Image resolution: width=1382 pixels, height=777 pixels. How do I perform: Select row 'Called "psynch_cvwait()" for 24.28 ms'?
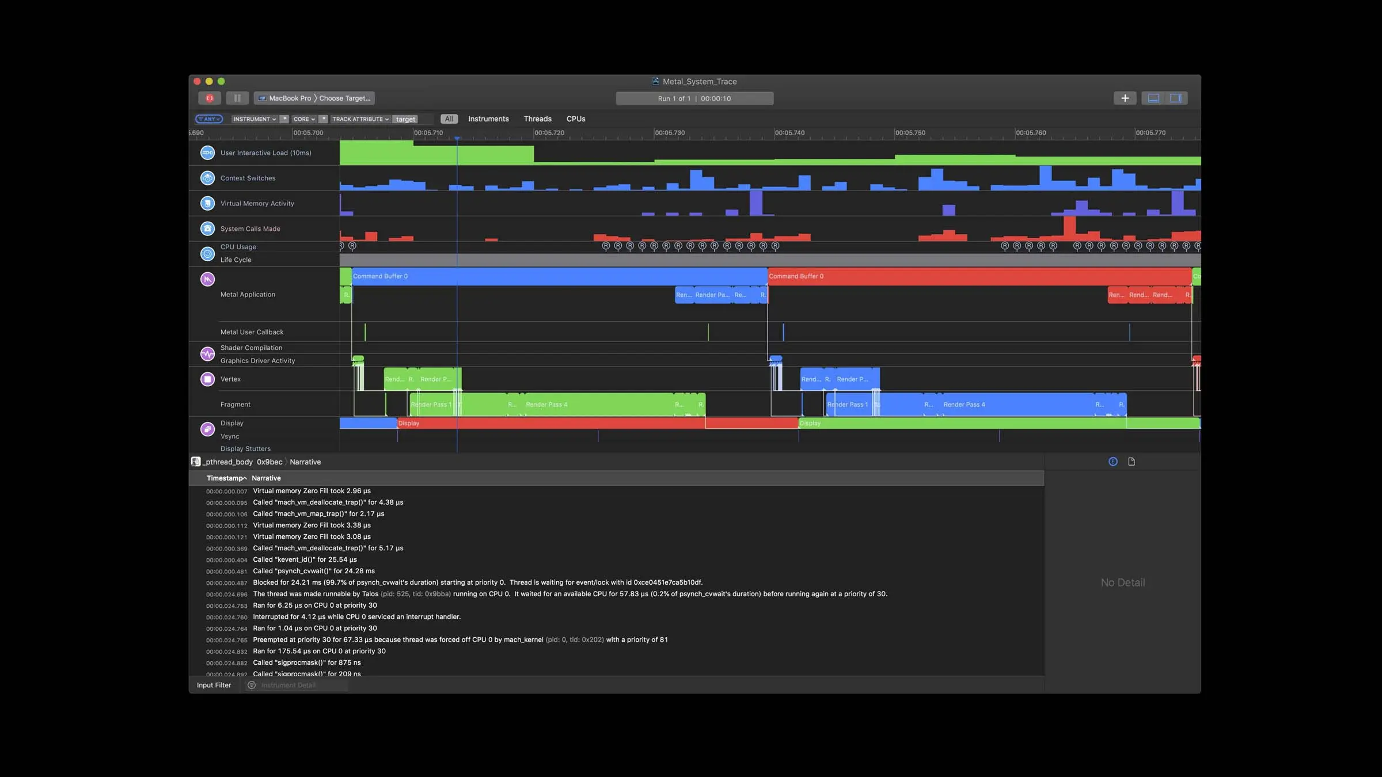click(x=617, y=571)
